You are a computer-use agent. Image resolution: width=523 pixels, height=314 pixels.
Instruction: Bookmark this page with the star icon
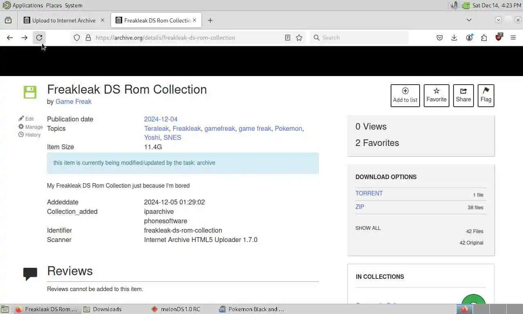click(x=299, y=38)
